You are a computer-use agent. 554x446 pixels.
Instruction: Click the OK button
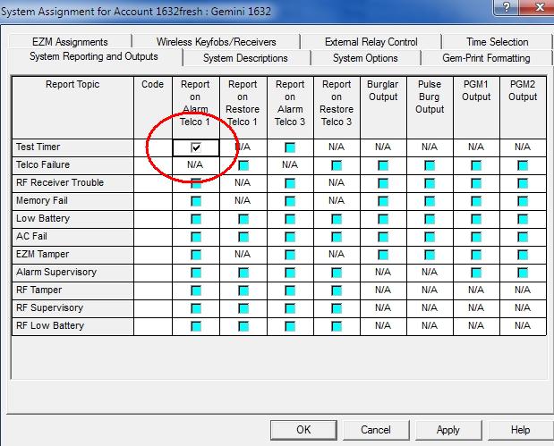(x=303, y=430)
